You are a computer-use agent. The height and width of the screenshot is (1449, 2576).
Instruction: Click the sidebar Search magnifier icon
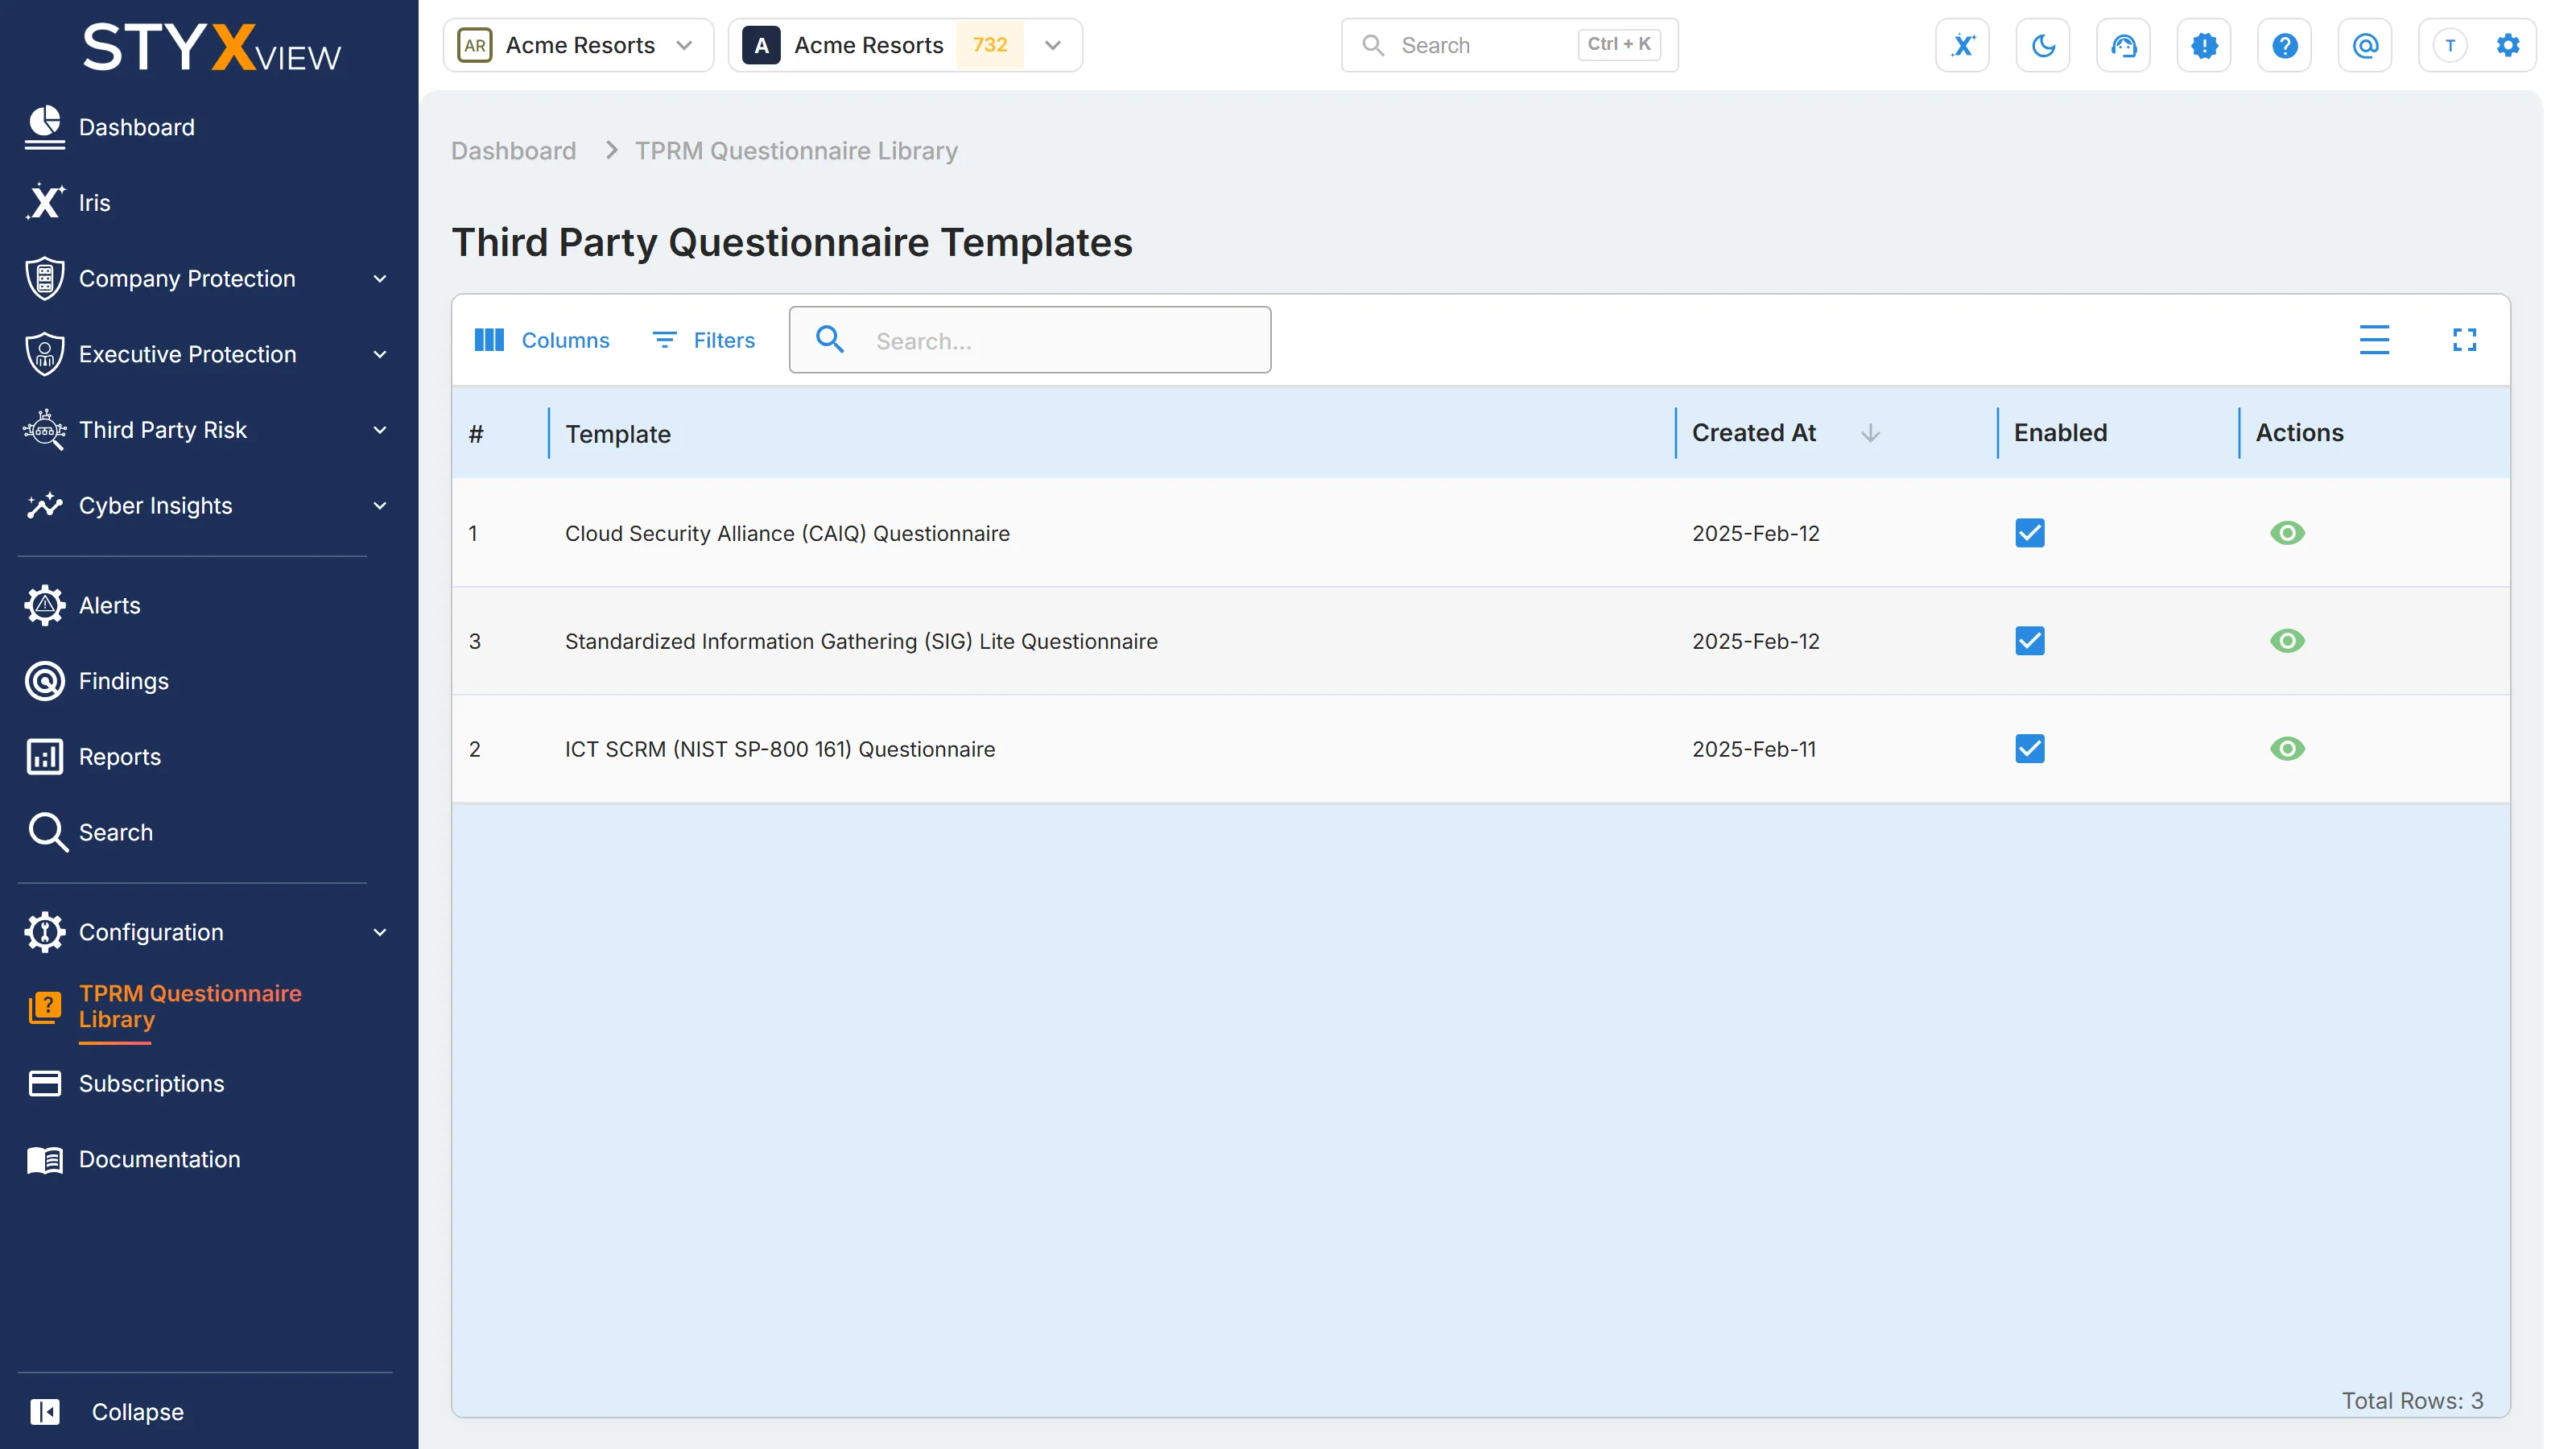[x=47, y=832]
